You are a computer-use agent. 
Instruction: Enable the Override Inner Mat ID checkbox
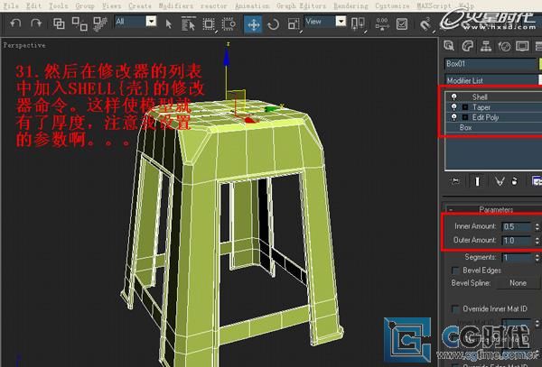455,308
